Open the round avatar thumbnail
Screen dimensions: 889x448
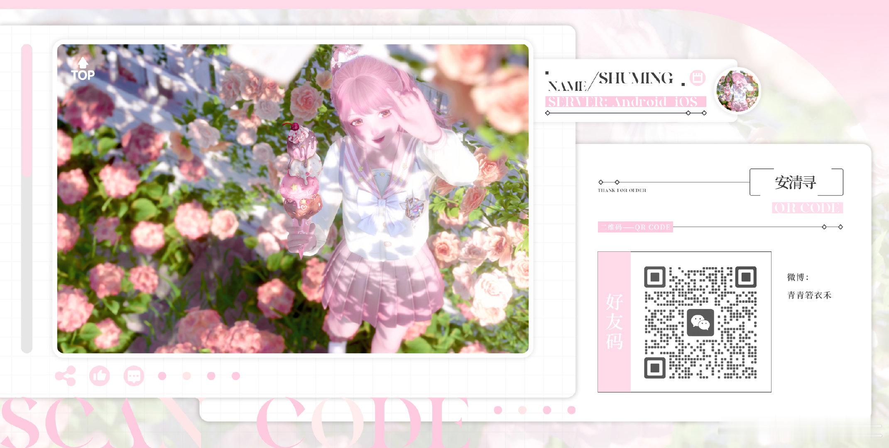737,90
